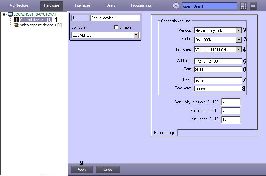Click the oper.: User 1 field

(x=209, y=6)
